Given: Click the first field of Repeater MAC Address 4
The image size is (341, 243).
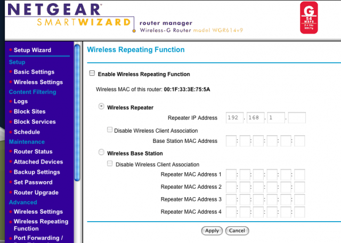Looking at the screenshot, I should [x=231, y=212].
